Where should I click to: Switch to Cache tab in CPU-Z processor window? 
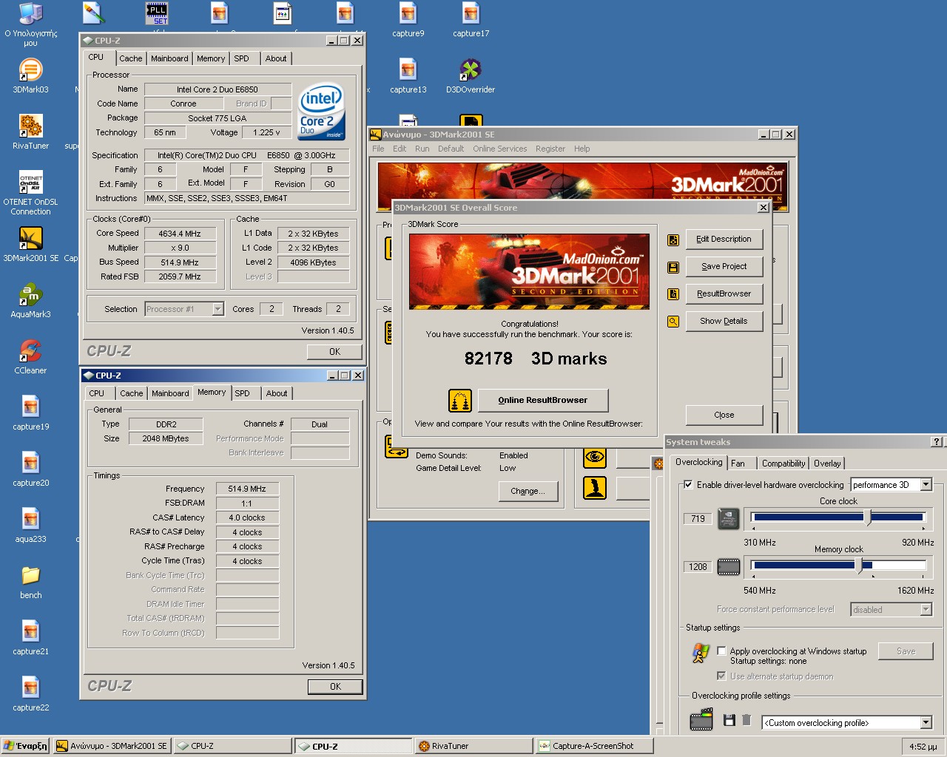coord(131,58)
